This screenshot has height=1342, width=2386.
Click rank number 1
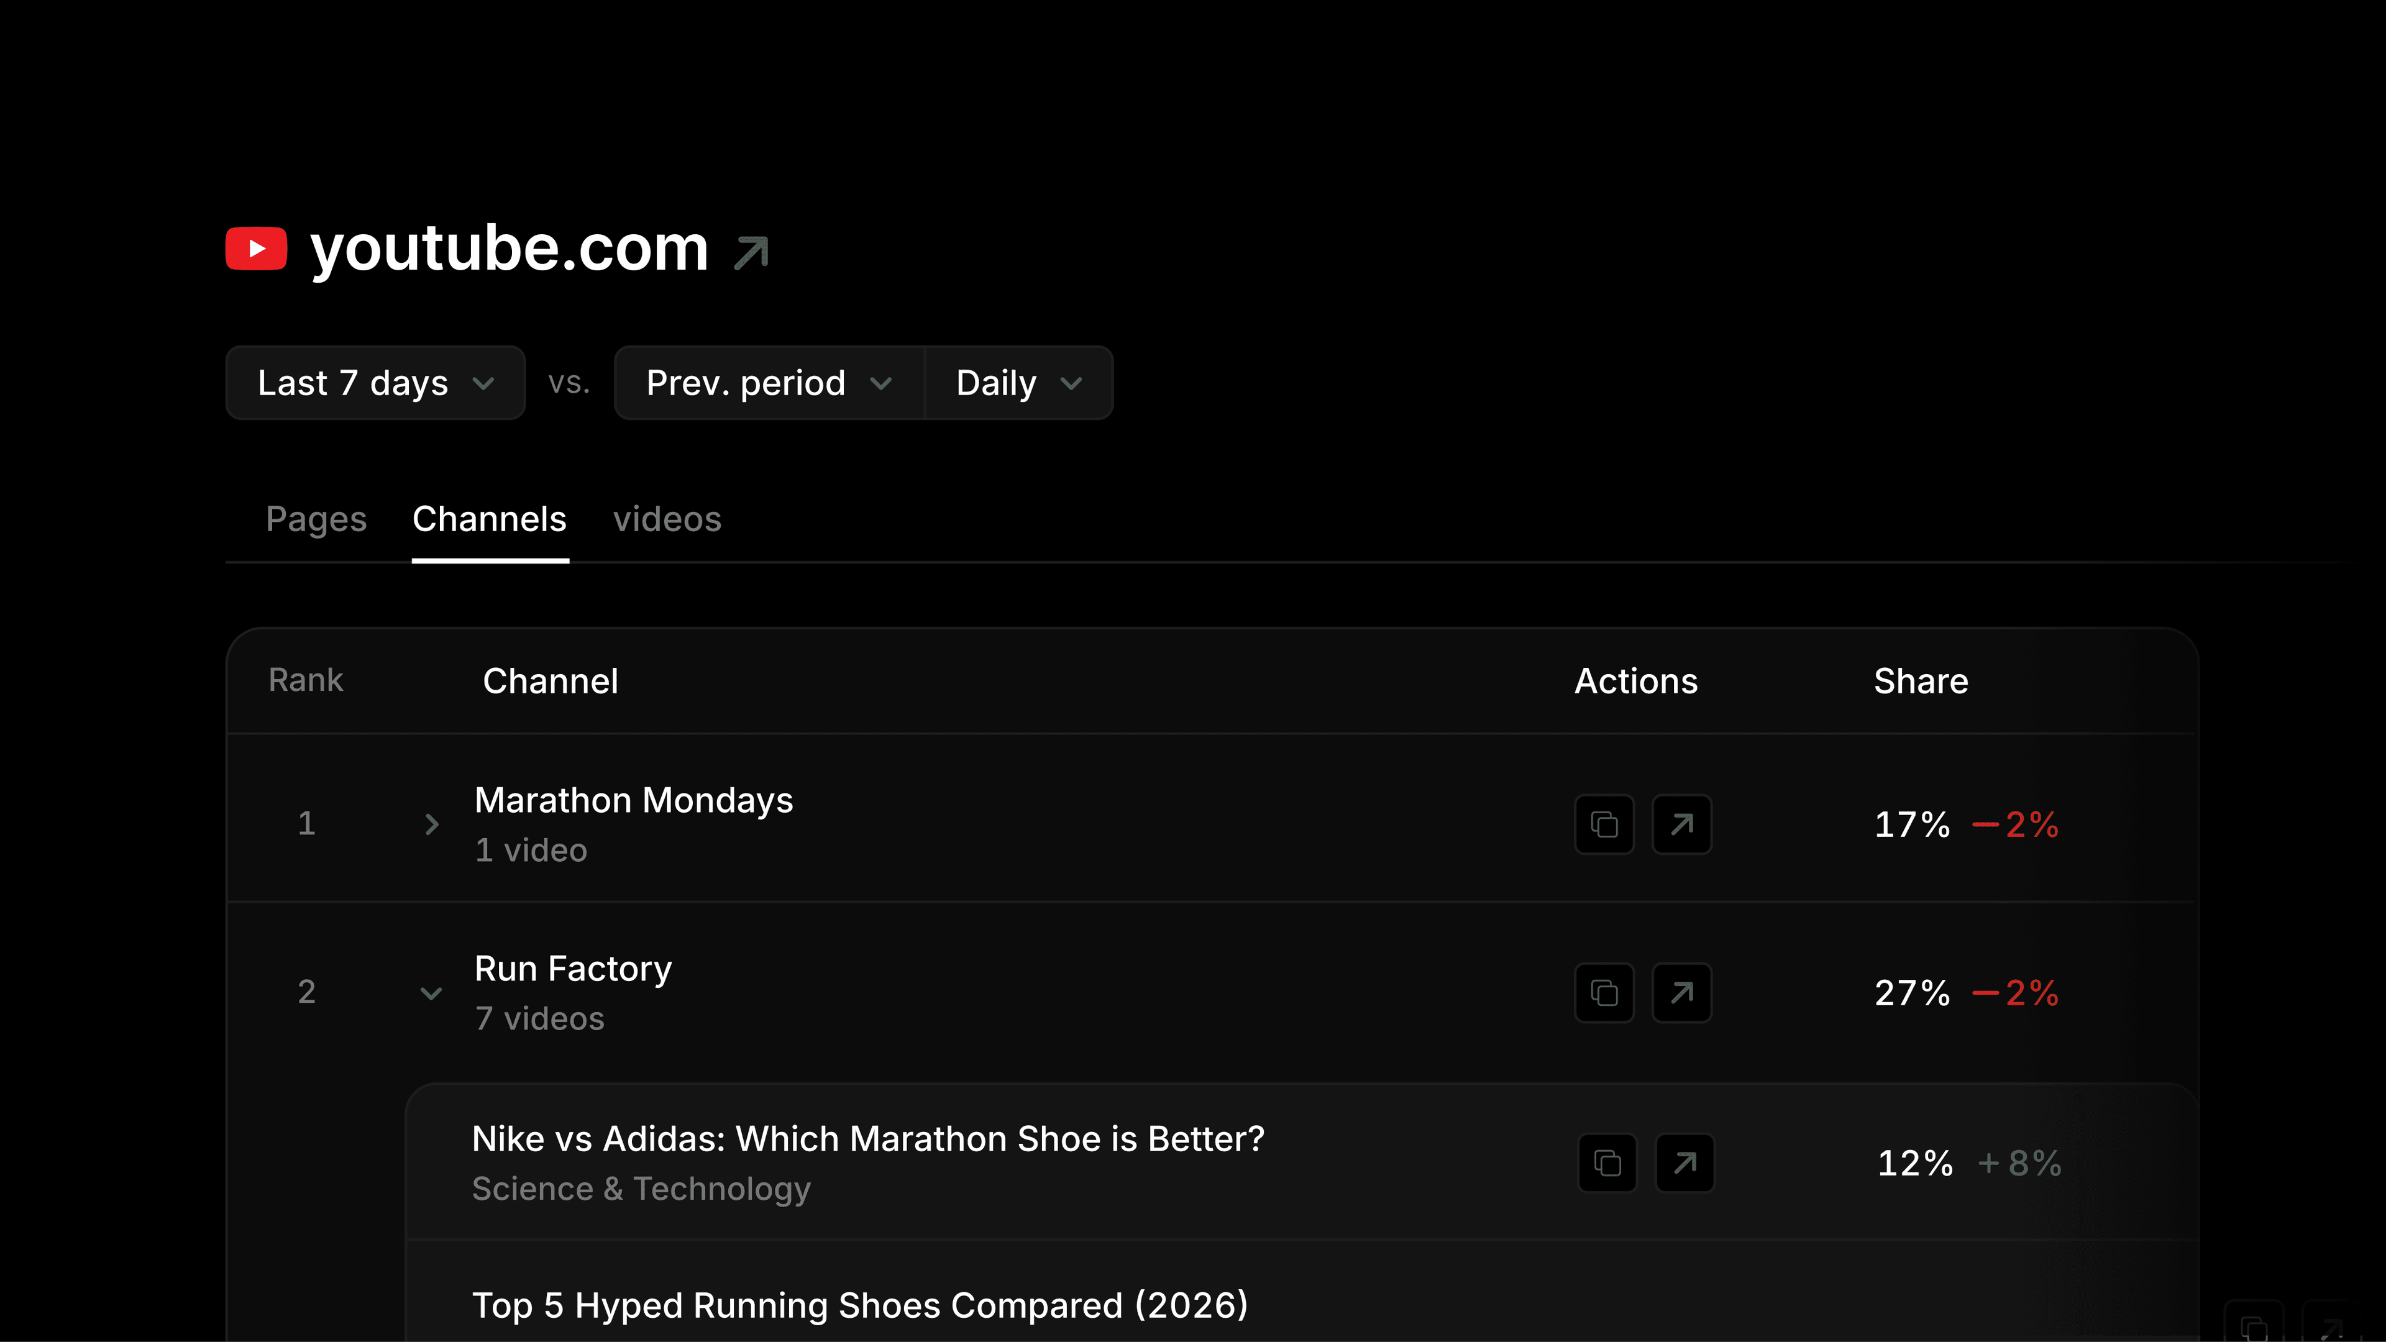(x=306, y=823)
